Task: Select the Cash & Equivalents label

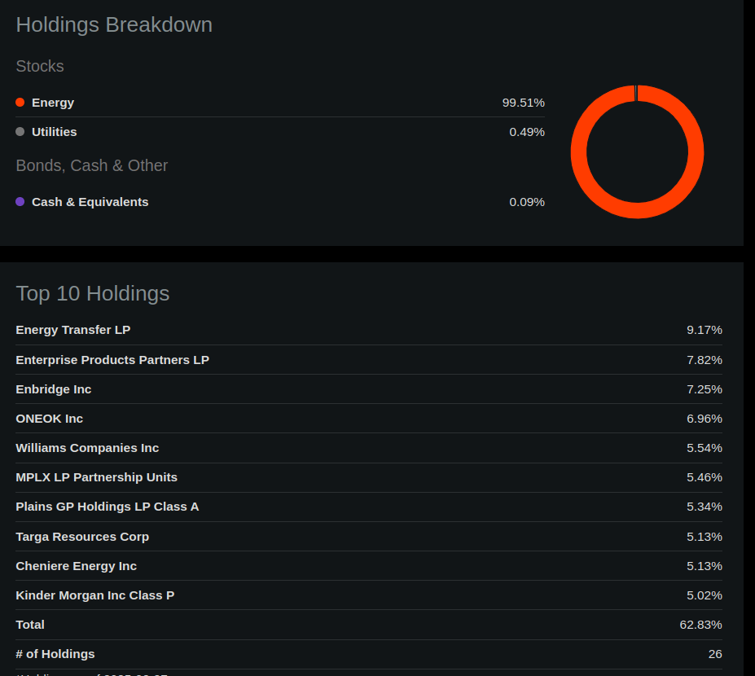Action: (x=90, y=202)
